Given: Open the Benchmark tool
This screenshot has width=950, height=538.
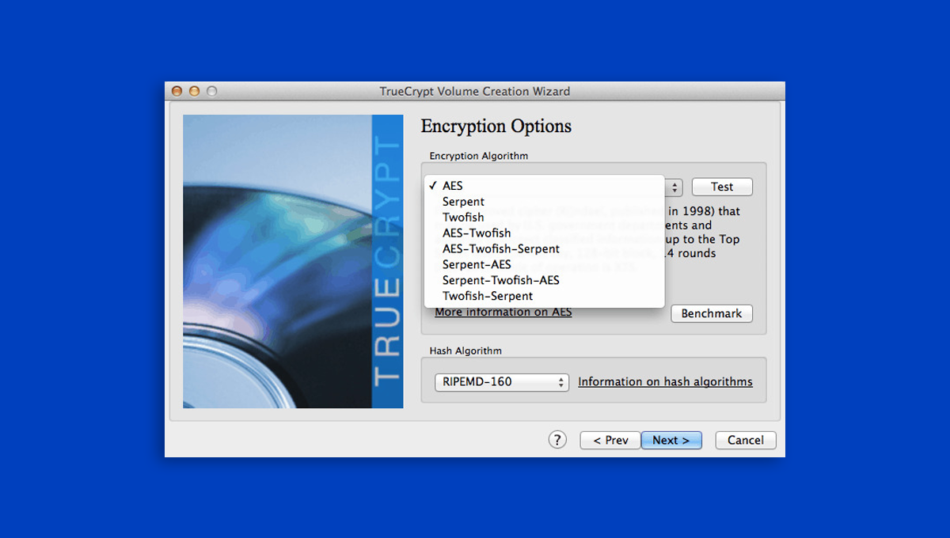Looking at the screenshot, I should [712, 313].
